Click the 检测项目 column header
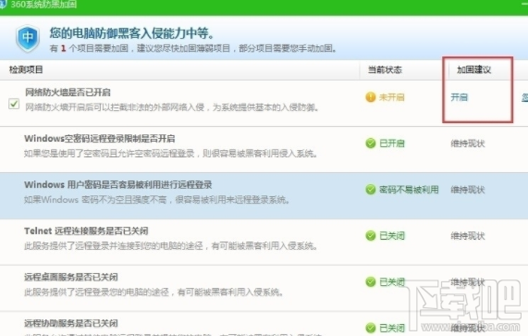 coord(26,69)
